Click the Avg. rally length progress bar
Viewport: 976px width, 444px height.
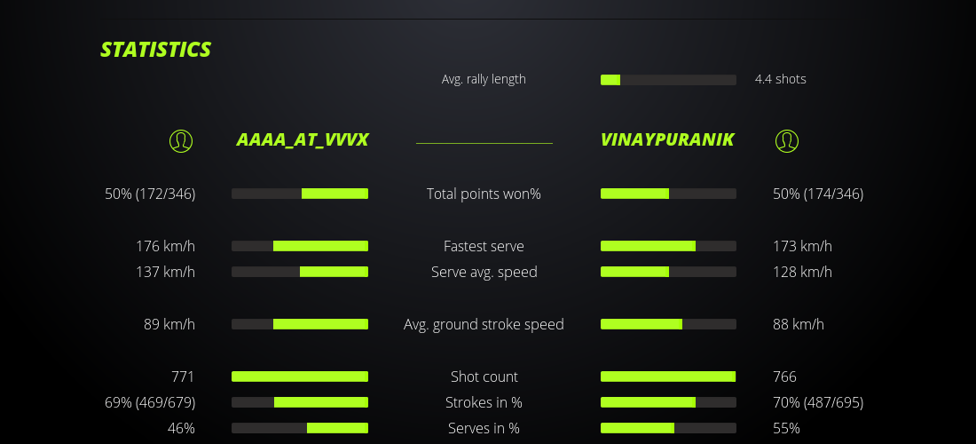pyautogui.click(x=668, y=80)
